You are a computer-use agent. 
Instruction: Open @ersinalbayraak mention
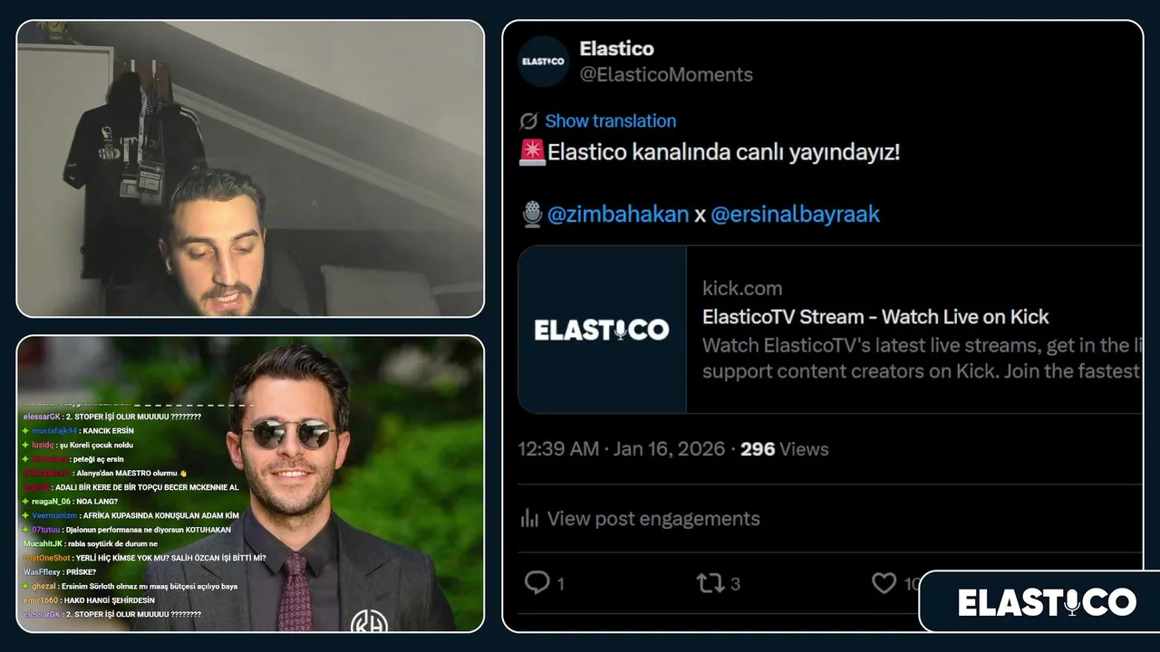(x=795, y=215)
